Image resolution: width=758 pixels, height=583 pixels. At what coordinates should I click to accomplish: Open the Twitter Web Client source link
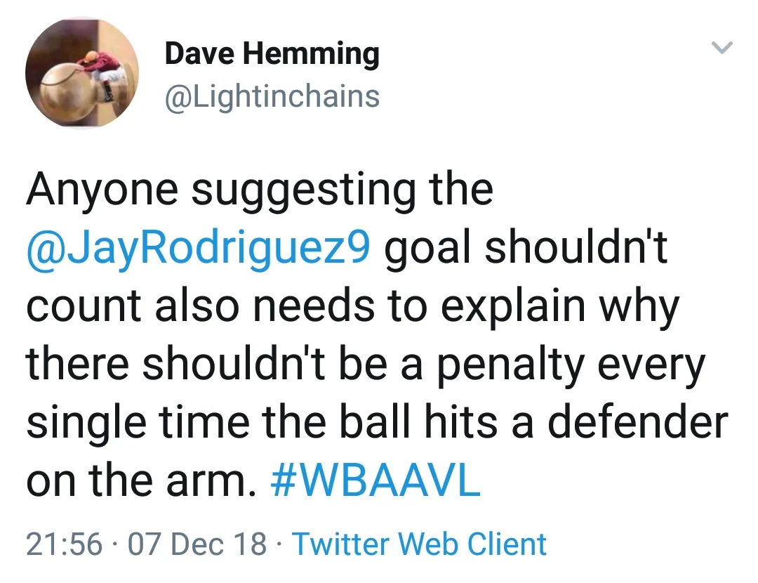(419, 544)
